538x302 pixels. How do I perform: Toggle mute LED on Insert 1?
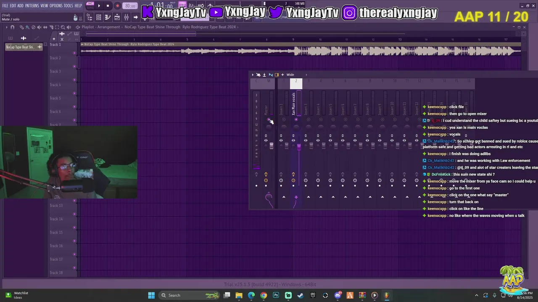click(284, 120)
